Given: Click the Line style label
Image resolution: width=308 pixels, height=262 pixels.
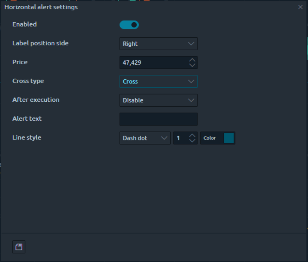Looking at the screenshot, I should (27, 138).
